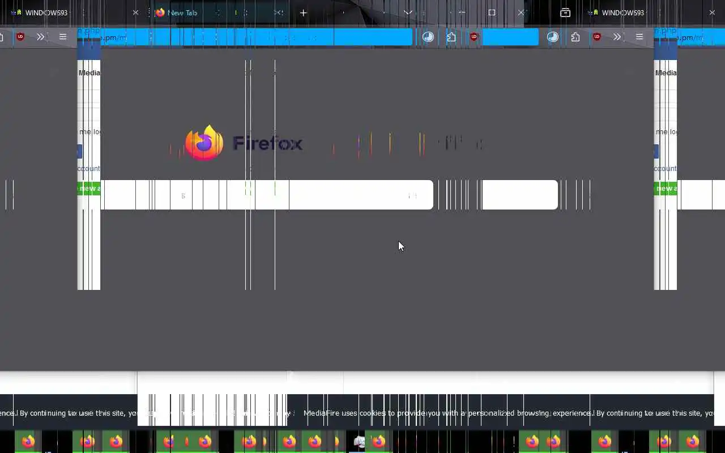The width and height of the screenshot is (725, 453).
Task: Select the WINDOWS93 tab beside Firefox View icon
Action: point(651,12)
